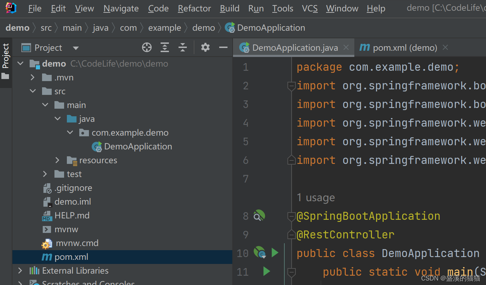
Task: Click the Collapse All icon in Project toolbar
Action: point(182,47)
